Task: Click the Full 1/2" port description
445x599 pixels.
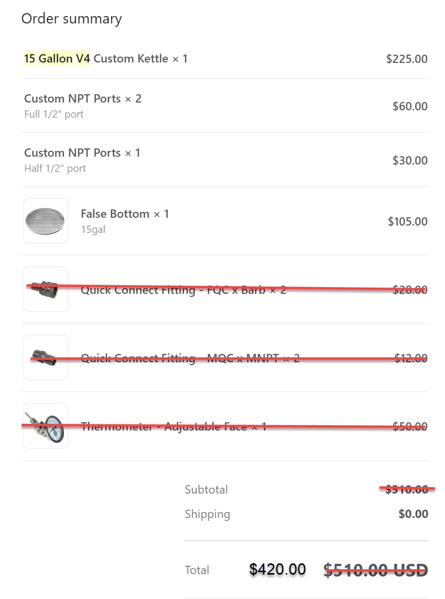Action: point(54,114)
